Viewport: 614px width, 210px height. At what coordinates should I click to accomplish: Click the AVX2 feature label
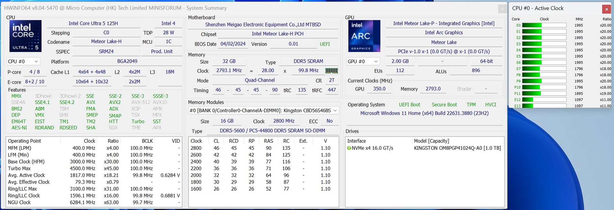[x=115, y=102]
